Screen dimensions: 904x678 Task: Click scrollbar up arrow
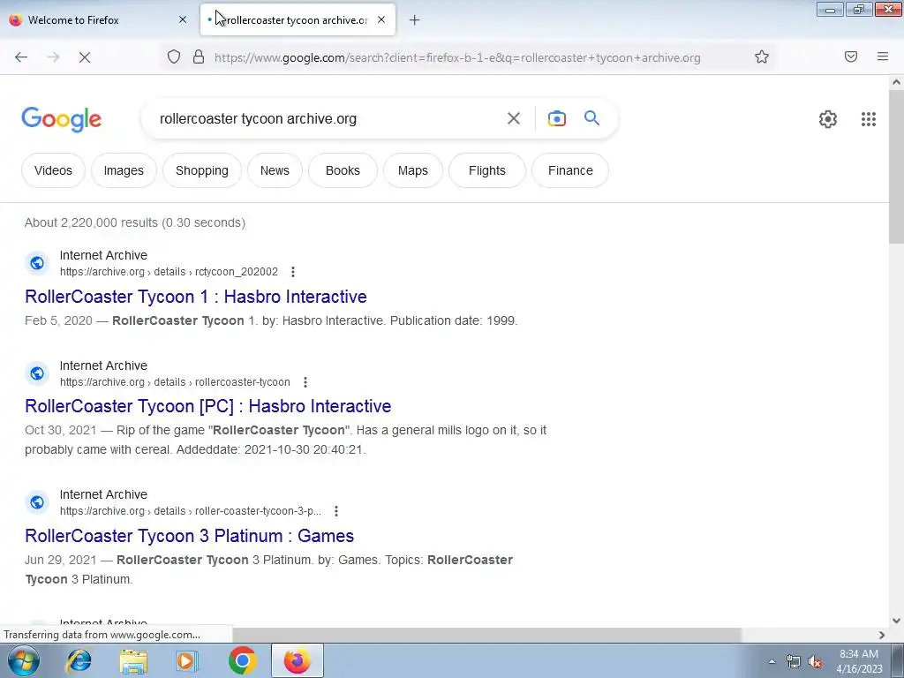[x=896, y=82]
